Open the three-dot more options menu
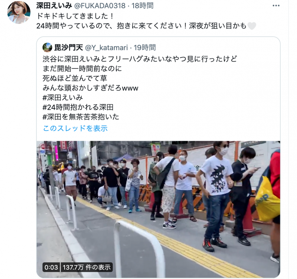This screenshot has width=297, height=279. pyautogui.click(x=276, y=6)
